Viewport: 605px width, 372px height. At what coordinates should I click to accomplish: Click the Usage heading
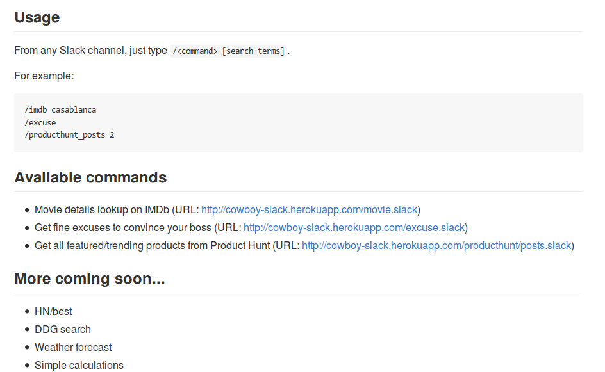tap(37, 17)
